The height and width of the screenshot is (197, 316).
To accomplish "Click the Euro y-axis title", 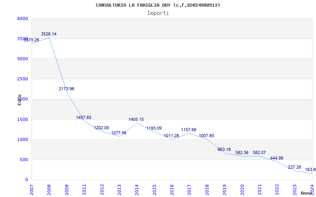I will click(19, 100).
